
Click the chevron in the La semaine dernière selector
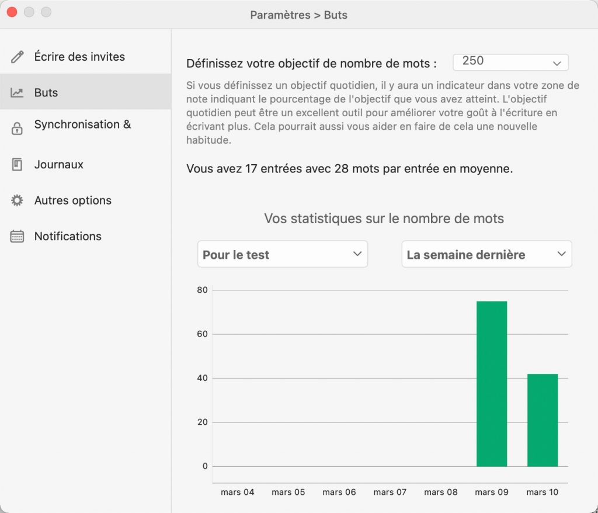click(x=561, y=254)
